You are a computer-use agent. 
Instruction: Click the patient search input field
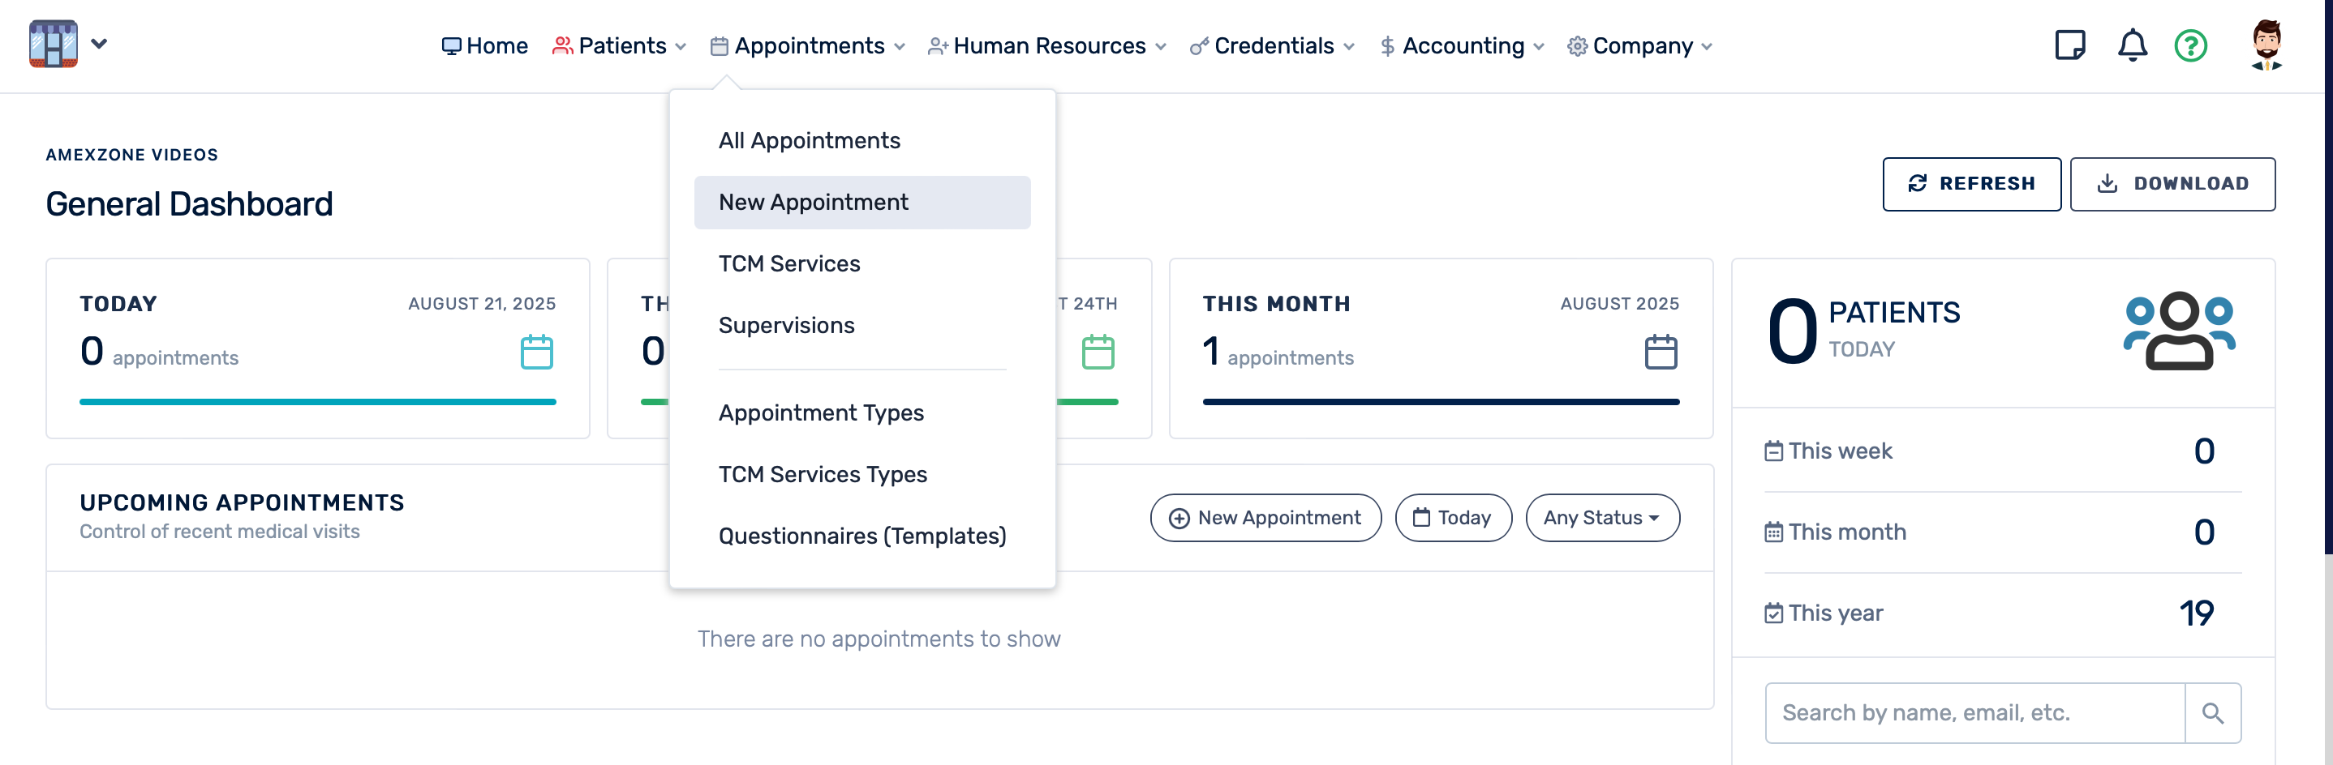click(1974, 713)
